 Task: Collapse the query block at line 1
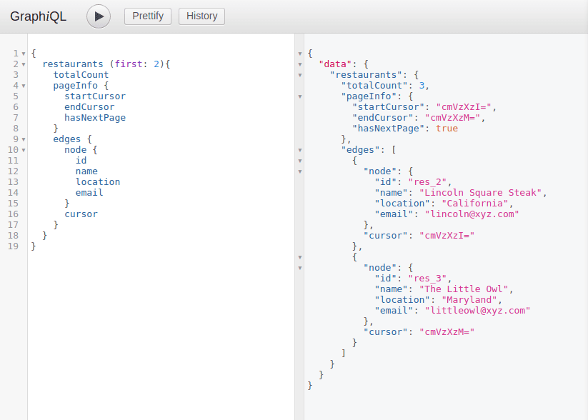[x=24, y=53]
